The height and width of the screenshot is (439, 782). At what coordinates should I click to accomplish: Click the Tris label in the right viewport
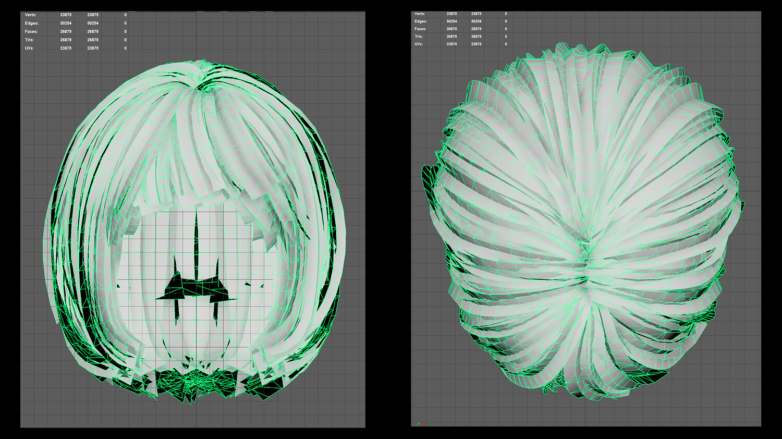419,36
